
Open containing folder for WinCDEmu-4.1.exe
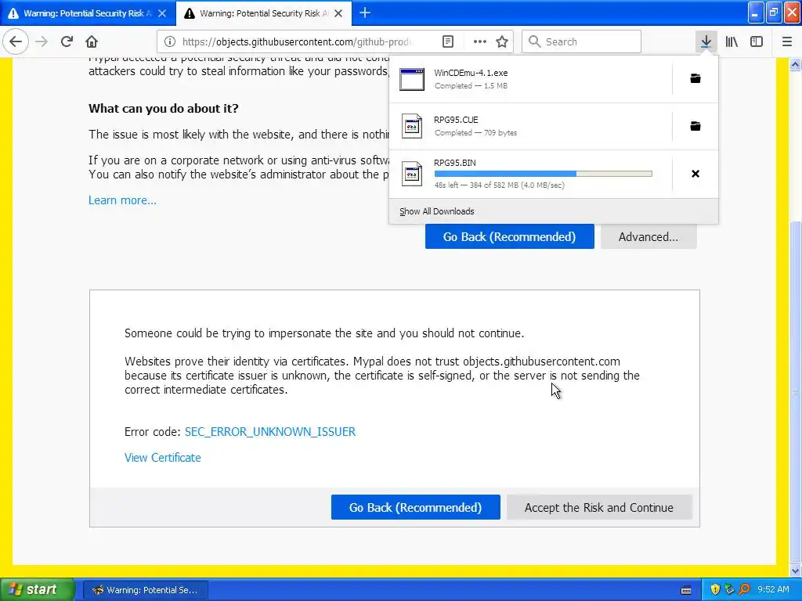click(x=695, y=79)
